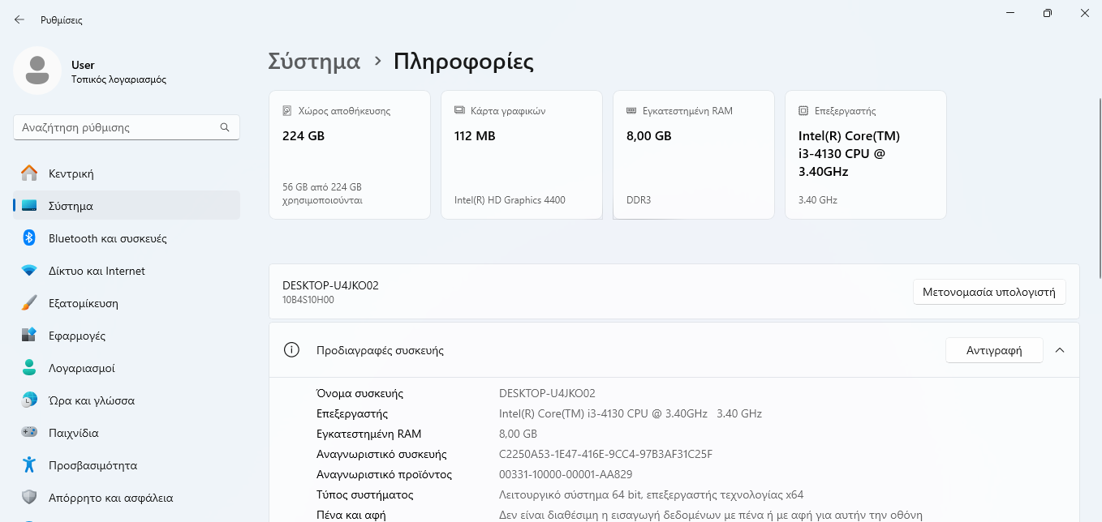Click the Τύπος συστήματος label

tap(365, 494)
